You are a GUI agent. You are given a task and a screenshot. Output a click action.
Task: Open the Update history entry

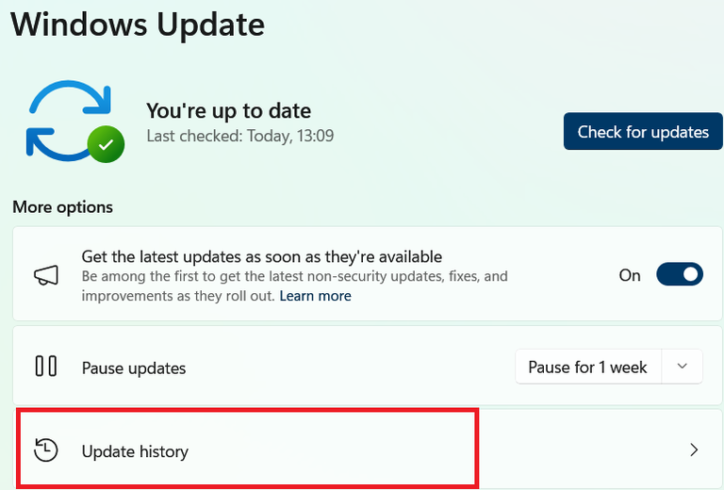click(135, 451)
